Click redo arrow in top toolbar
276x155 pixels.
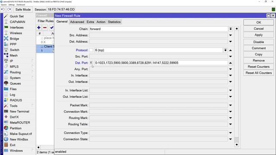click(x=9, y=9)
